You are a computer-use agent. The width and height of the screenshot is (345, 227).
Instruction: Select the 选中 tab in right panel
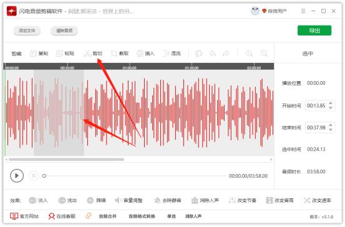(308, 54)
